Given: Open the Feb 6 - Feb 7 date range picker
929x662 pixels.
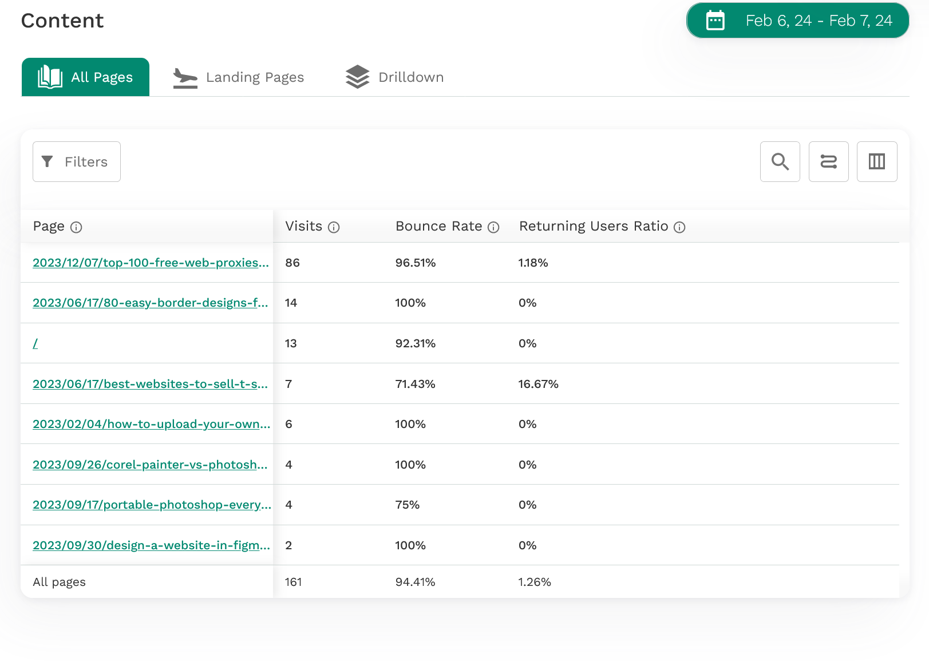Looking at the screenshot, I should (797, 20).
